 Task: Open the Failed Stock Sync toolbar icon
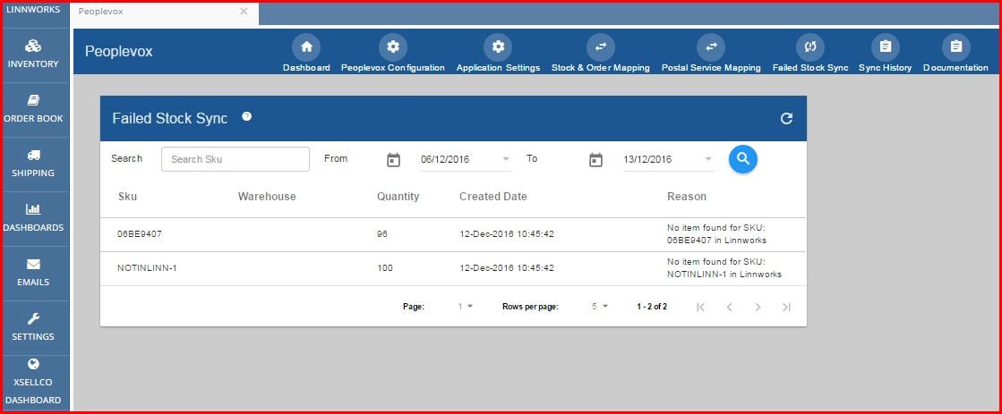point(810,47)
